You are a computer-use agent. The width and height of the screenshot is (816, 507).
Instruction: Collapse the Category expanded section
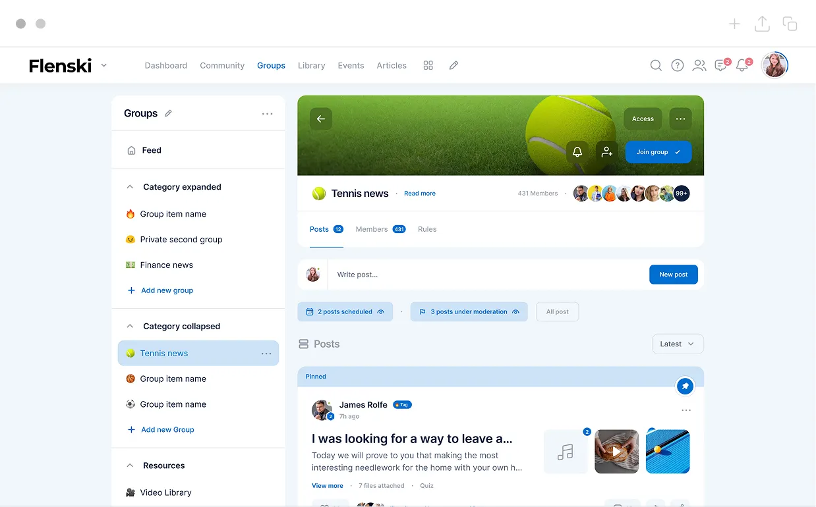tap(130, 187)
